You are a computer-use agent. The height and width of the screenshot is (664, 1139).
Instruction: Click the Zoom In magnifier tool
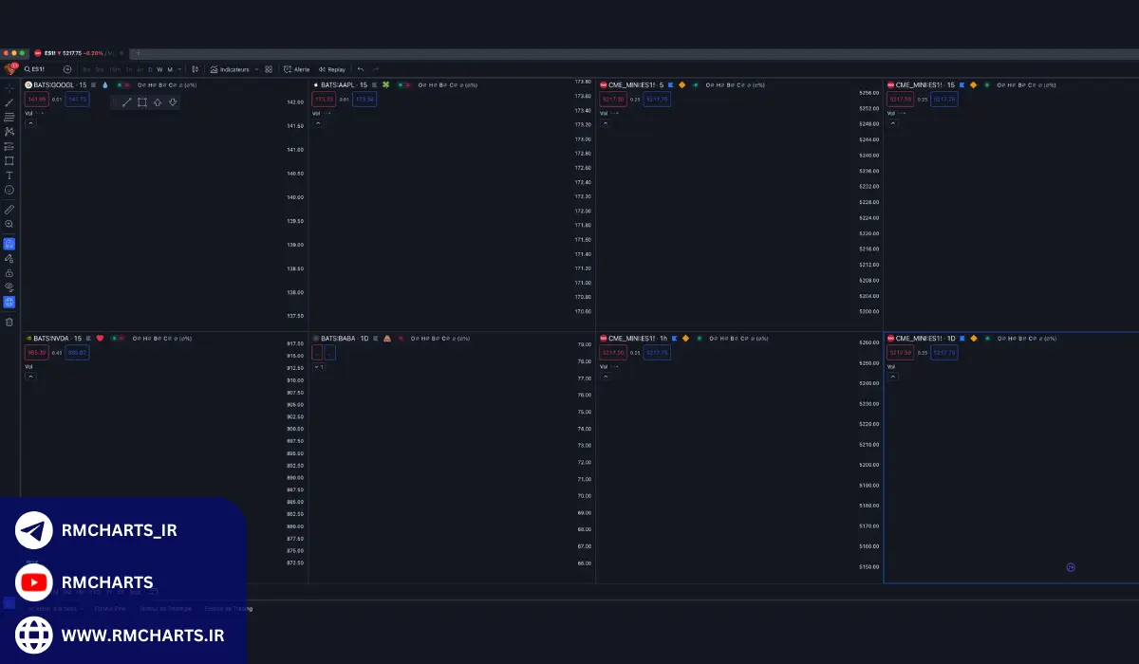(x=9, y=225)
